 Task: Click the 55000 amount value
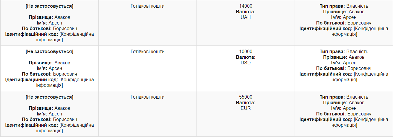pyautogui.click(x=246, y=97)
